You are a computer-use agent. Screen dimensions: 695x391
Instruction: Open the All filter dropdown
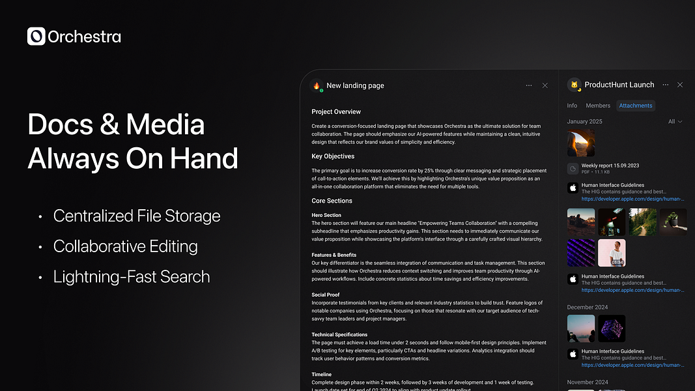pyautogui.click(x=675, y=121)
